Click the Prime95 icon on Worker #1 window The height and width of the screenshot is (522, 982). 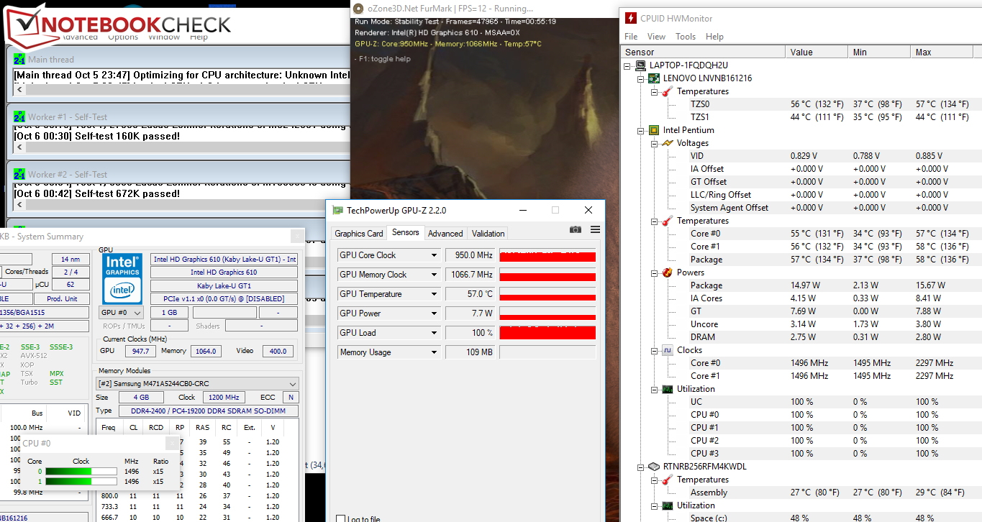19,117
